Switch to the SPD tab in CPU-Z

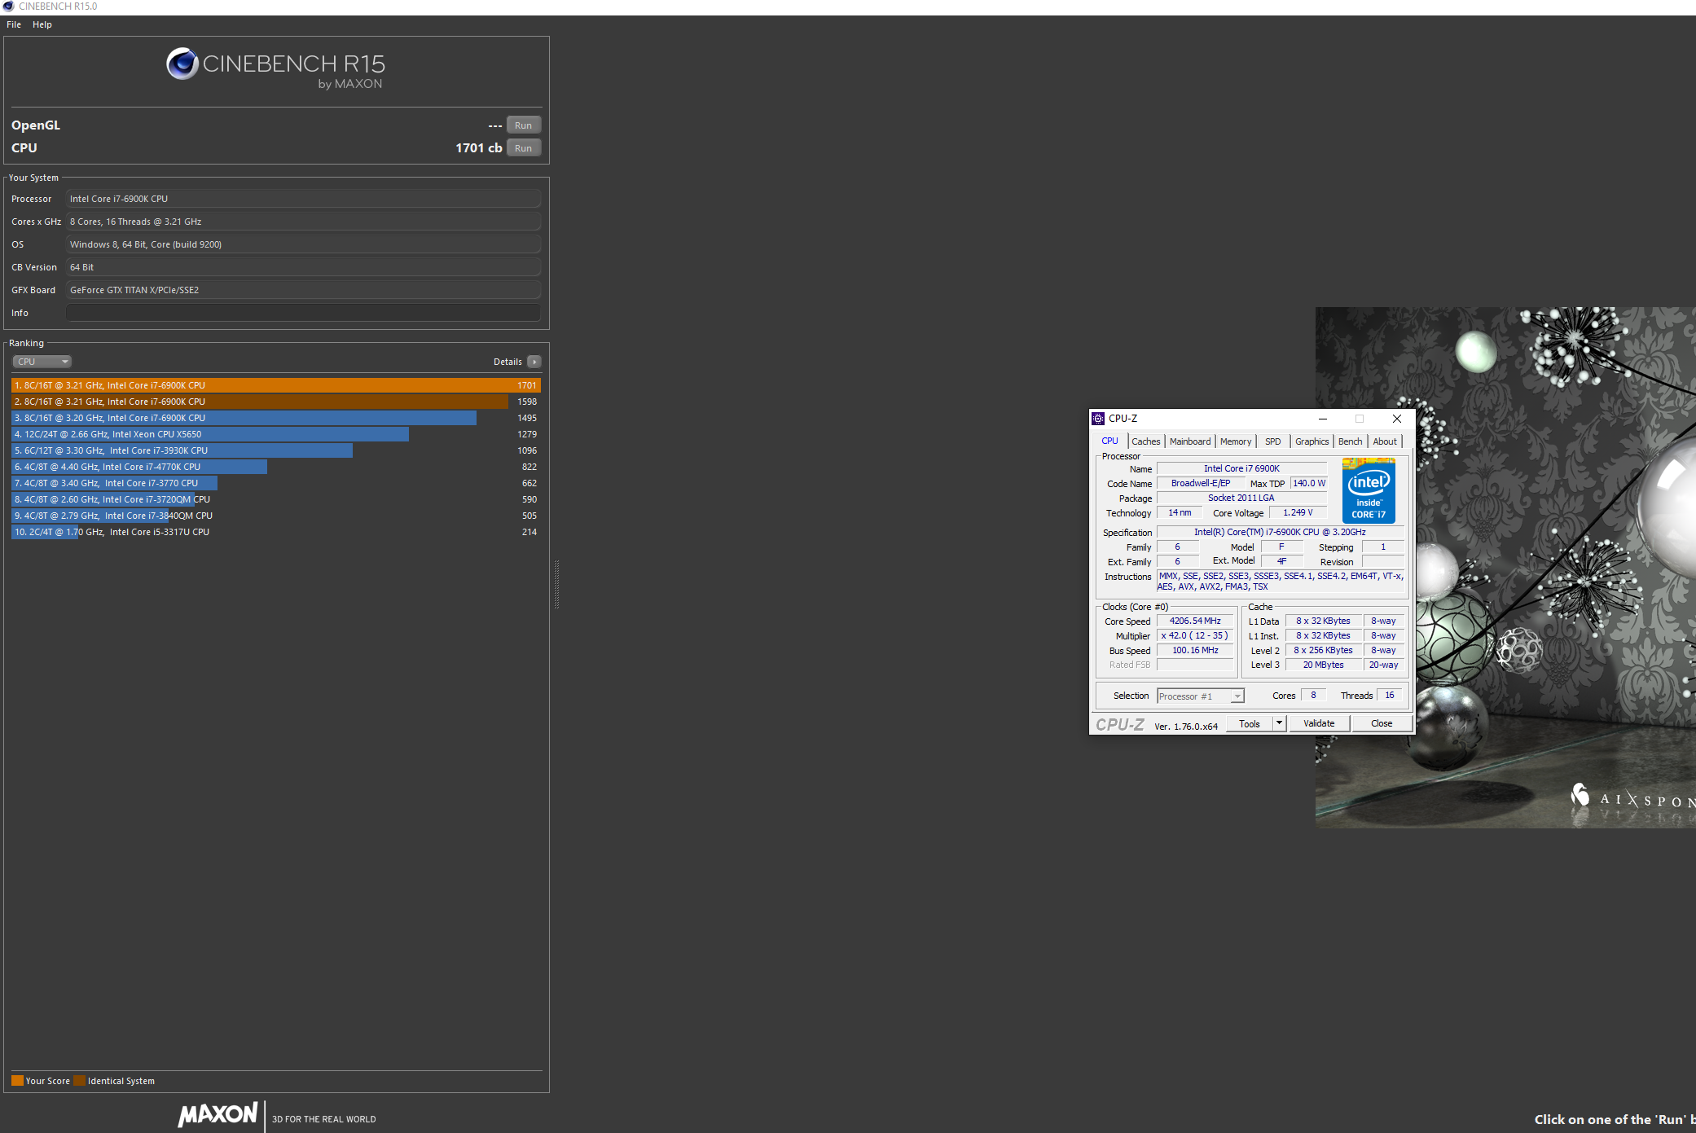point(1273,441)
